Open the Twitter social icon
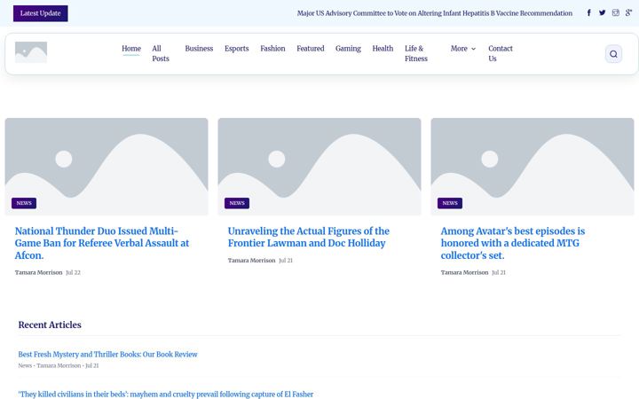This screenshot has height=399, width=639. [603, 12]
